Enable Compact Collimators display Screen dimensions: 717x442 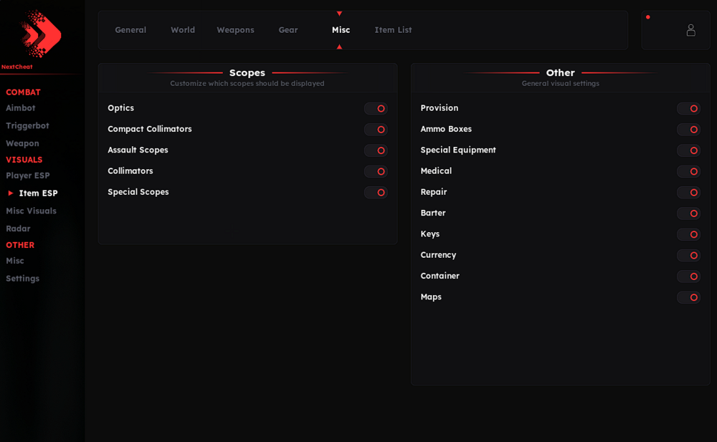376,130
